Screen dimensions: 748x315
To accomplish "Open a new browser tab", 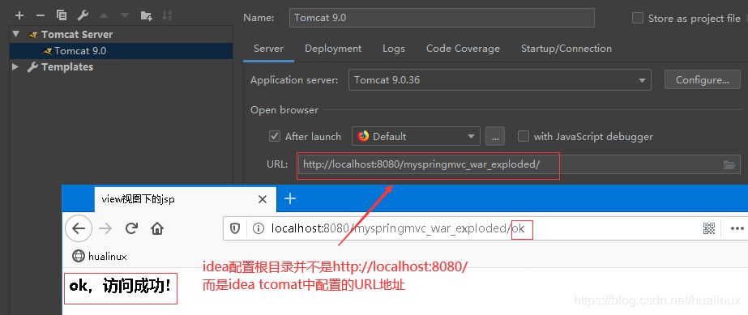I will pos(290,198).
